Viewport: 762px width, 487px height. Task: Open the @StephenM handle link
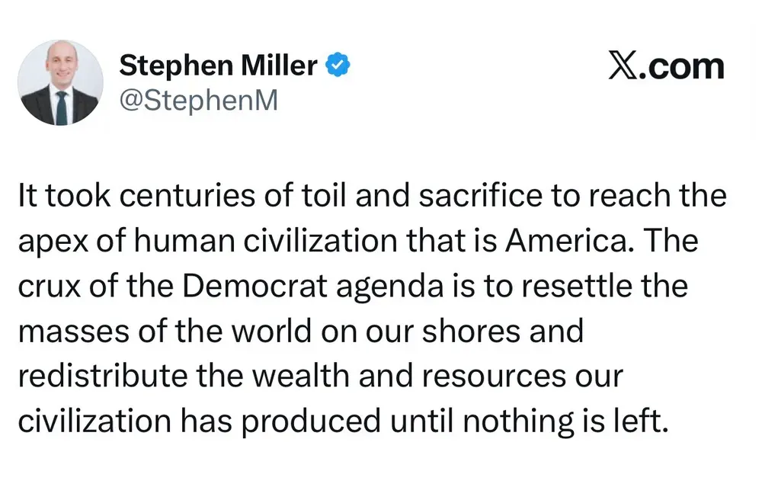(x=198, y=99)
